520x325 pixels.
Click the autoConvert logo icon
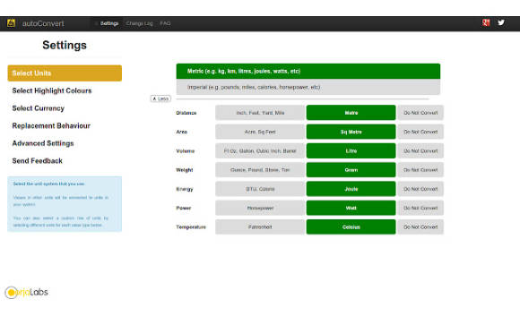click(11, 23)
